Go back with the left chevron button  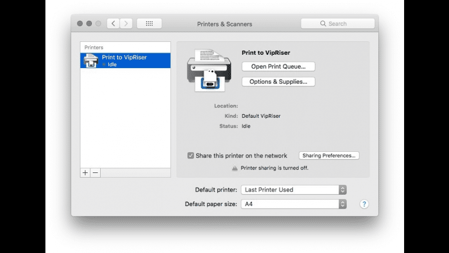114,24
